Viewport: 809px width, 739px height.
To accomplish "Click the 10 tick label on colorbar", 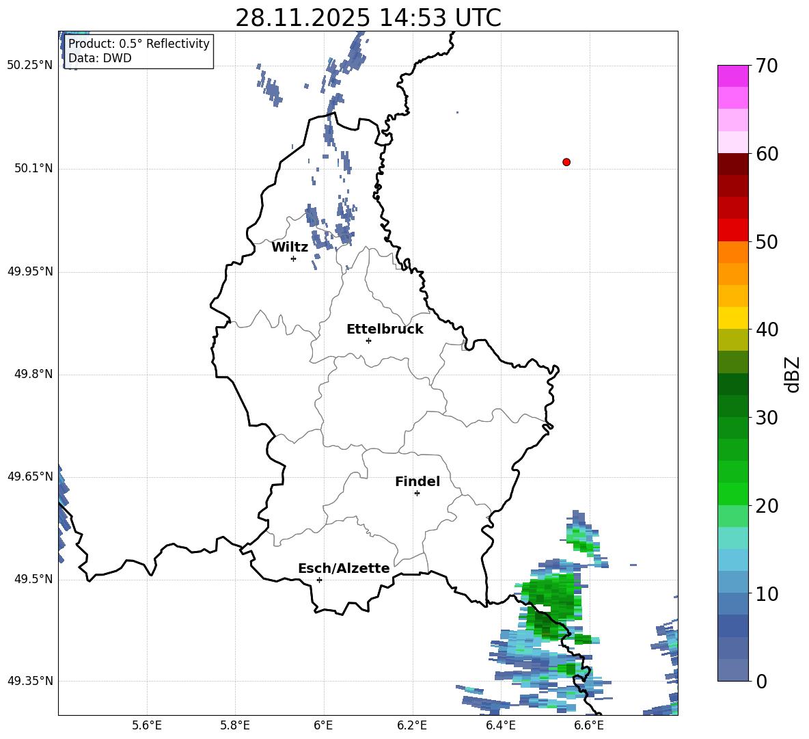I will click(767, 593).
